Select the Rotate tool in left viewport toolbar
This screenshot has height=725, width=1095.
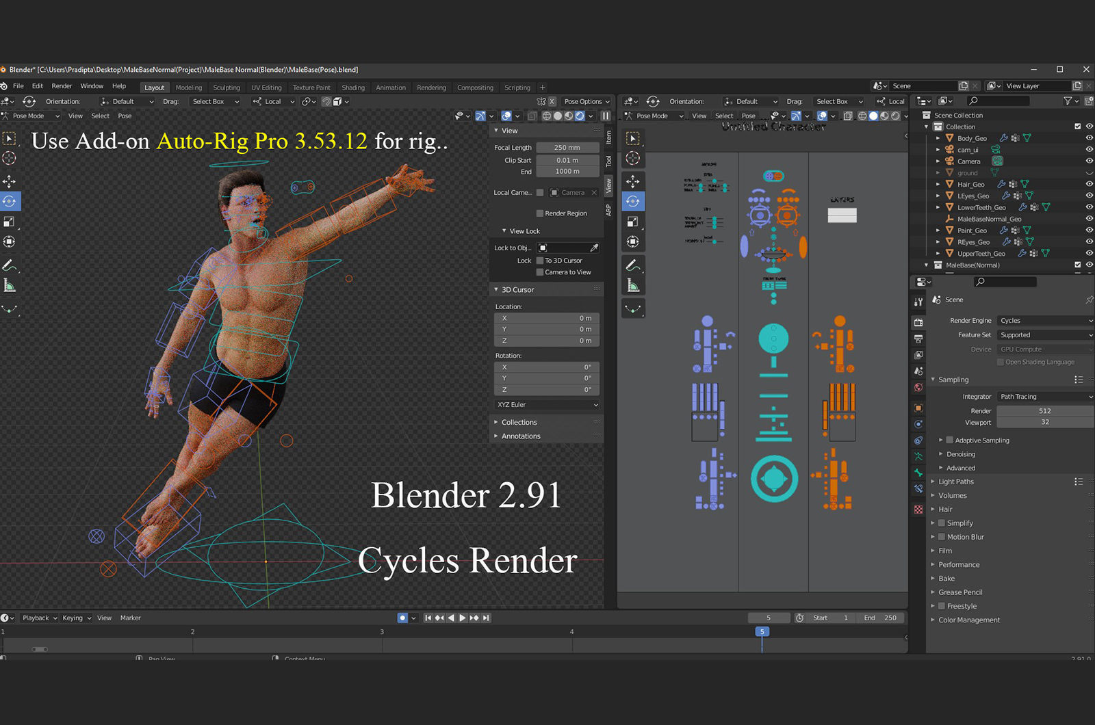click(10, 201)
